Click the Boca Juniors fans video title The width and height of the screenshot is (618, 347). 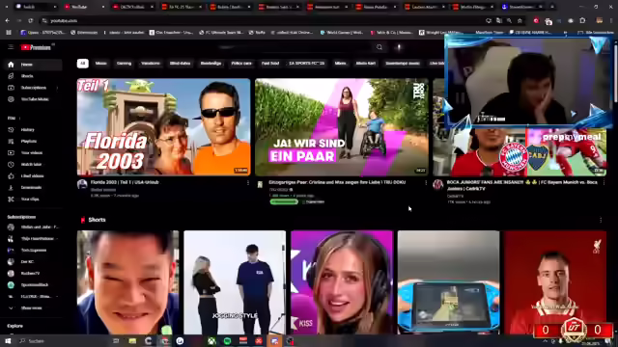522,186
